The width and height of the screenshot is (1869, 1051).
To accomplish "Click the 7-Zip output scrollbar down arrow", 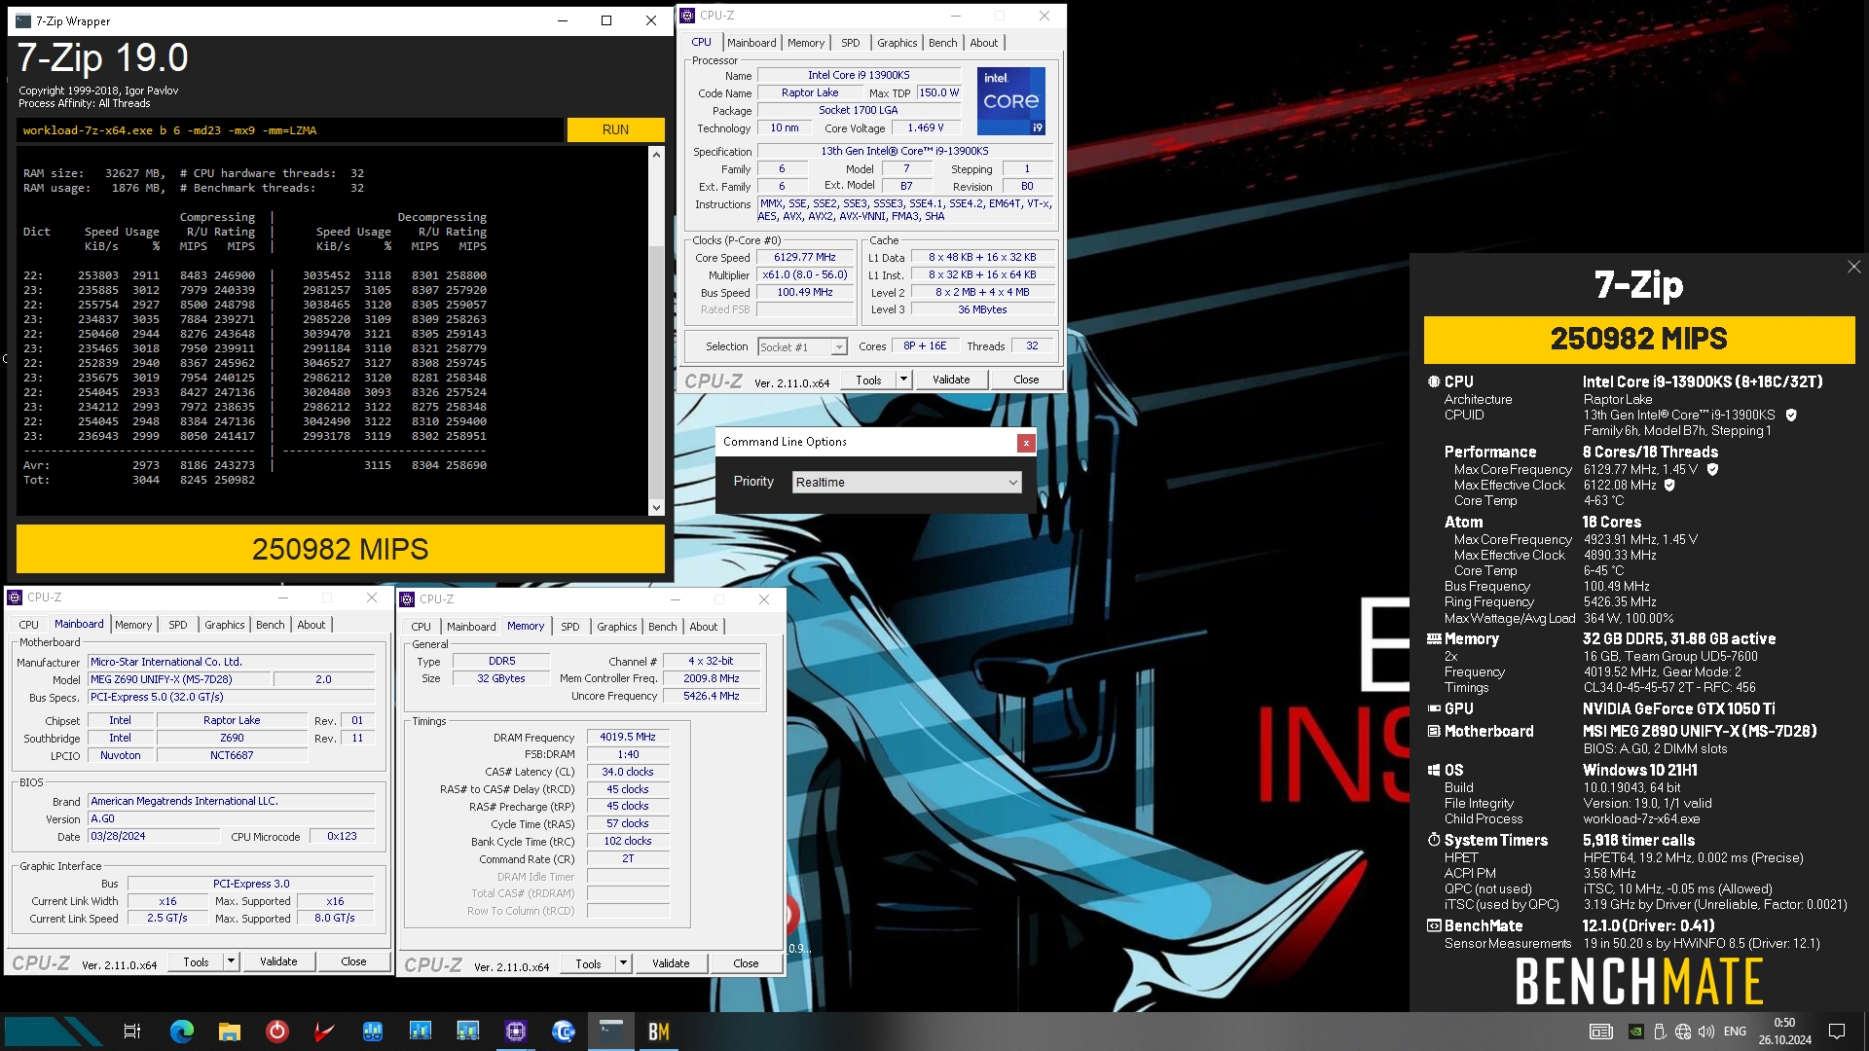I will click(656, 507).
